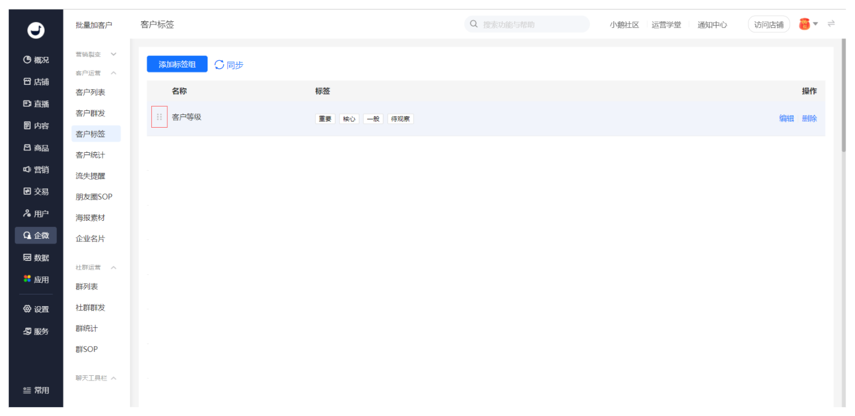Open 朋友圈SOP in submenu
This screenshot has height=416, width=855.
94,197
